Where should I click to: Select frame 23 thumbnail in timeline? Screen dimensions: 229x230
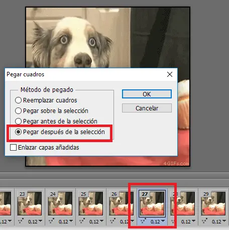tap(30, 203)
